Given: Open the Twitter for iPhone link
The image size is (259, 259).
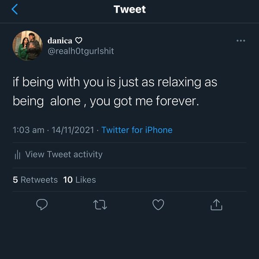Looking at the screenshot, I should pyautogui.click(x=137, y=130).
